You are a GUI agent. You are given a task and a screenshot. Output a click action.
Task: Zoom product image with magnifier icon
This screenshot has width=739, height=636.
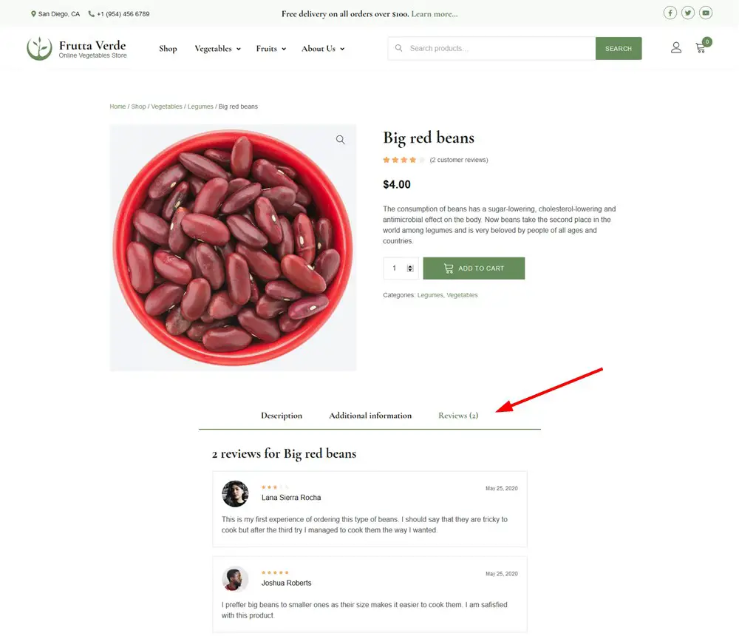[340, 140]
